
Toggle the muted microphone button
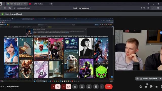click(x=58, y=87)
